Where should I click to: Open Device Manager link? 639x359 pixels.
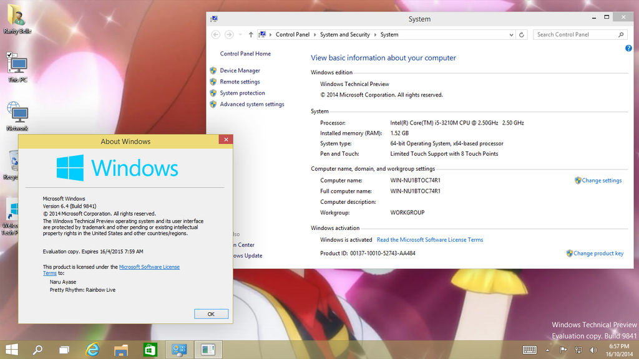point(240,70)
